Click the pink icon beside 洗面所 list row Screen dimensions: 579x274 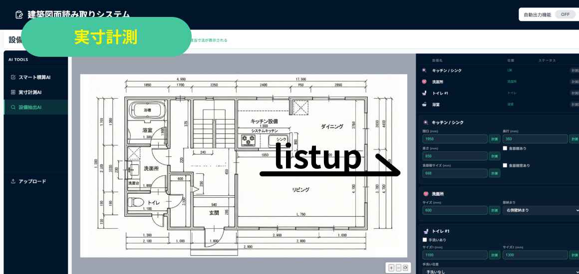(x=425, y=82)
